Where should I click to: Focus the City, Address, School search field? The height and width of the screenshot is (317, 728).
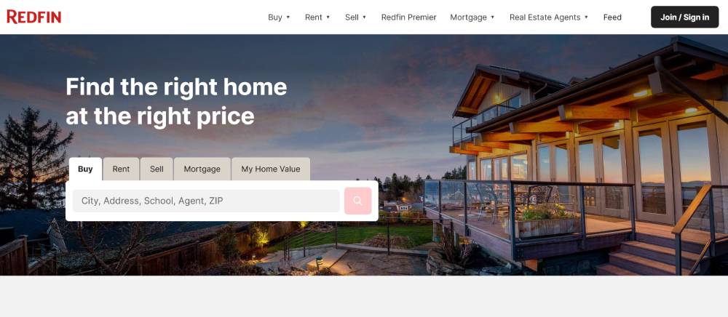point(206,201)
